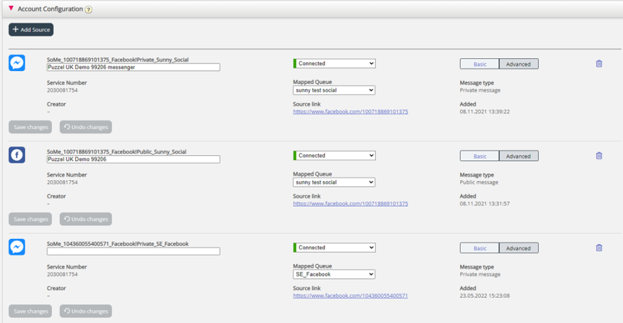Delete the Puzzel UK Demo 99206 messenger source
The width and height of the screenshot is (623, 323).
598,63
